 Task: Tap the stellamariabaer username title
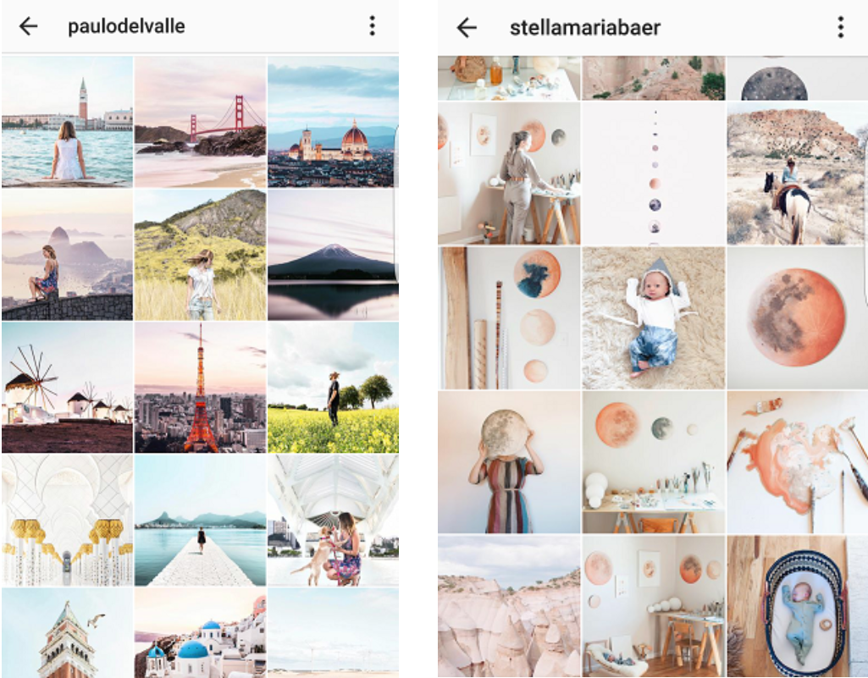tap(584, 27)
